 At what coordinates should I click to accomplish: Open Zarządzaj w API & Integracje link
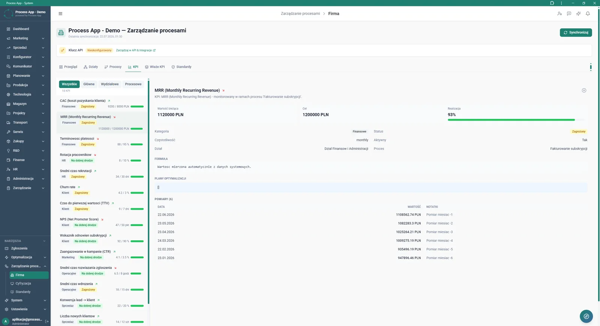(135, 50)
